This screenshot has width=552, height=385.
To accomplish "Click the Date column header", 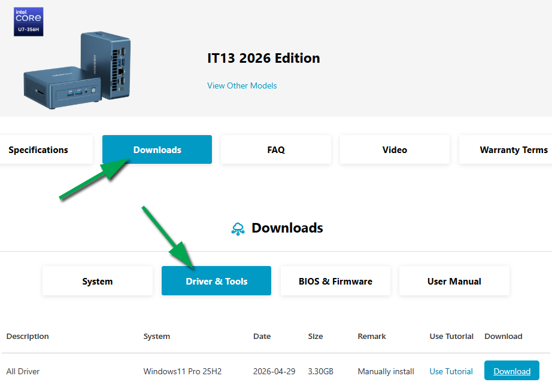I will click(262, 337).
